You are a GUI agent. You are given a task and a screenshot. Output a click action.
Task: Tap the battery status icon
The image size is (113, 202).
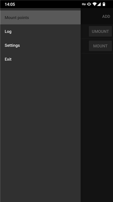104,4
